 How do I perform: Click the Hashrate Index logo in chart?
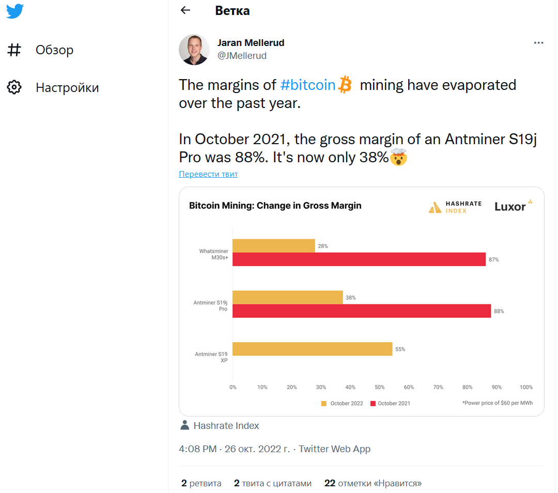point(455,207)
